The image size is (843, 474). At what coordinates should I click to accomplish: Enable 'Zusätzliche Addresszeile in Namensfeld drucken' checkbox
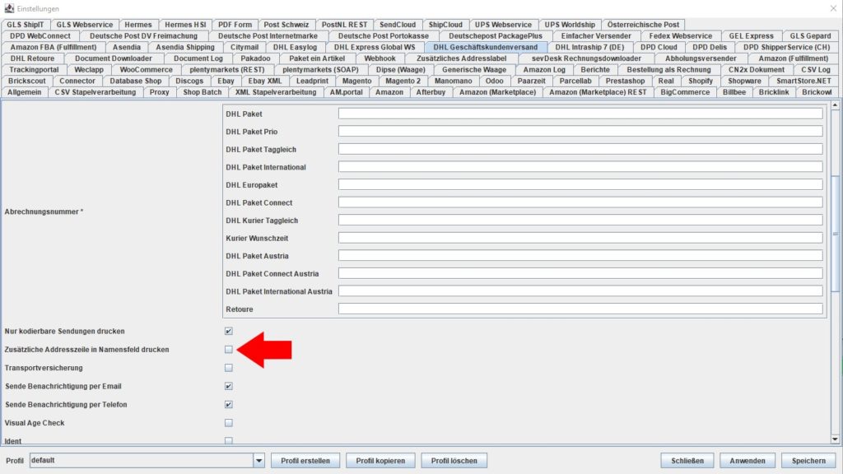[229, 349]
